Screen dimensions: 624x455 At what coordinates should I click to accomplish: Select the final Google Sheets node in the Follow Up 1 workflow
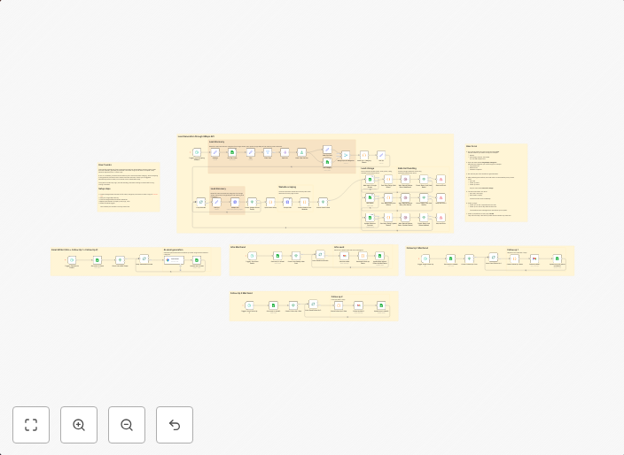pyautogui.click(x=558, y=258)
